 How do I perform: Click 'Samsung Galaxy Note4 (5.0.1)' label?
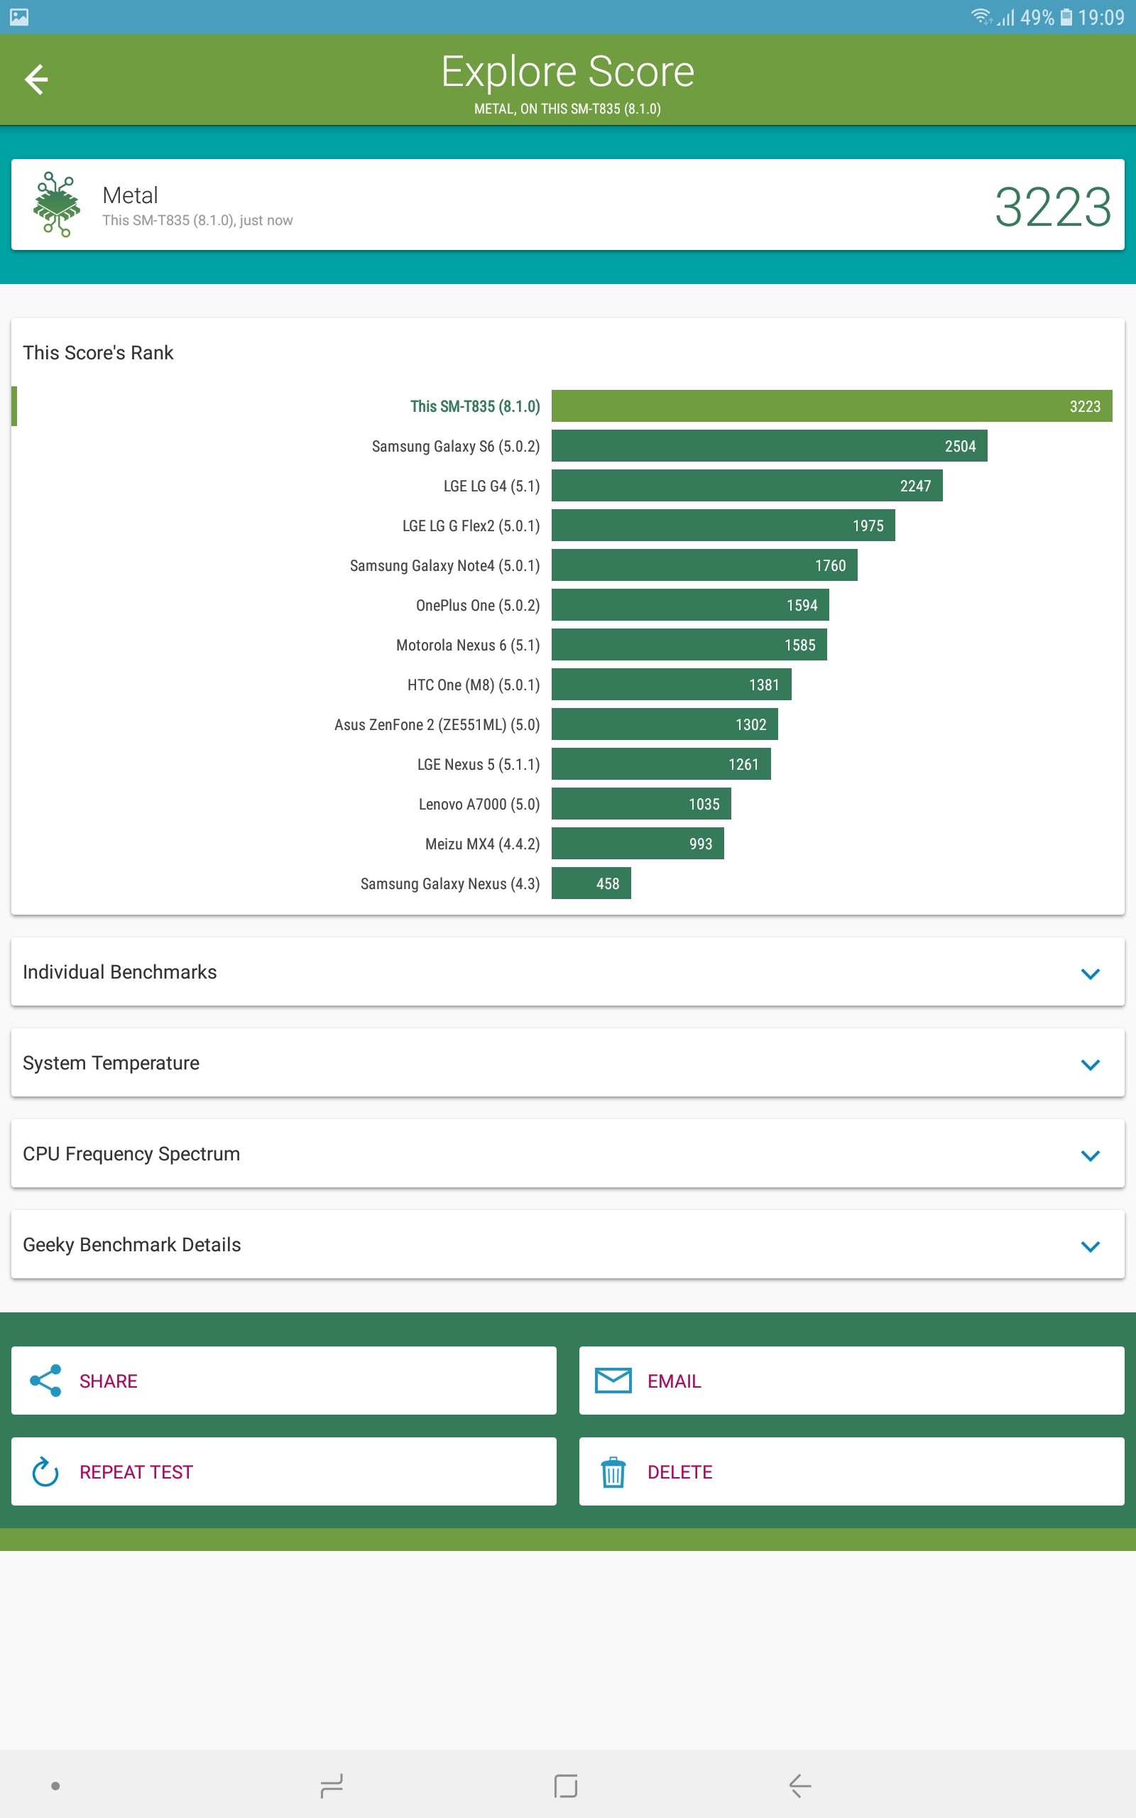[444, 566]
